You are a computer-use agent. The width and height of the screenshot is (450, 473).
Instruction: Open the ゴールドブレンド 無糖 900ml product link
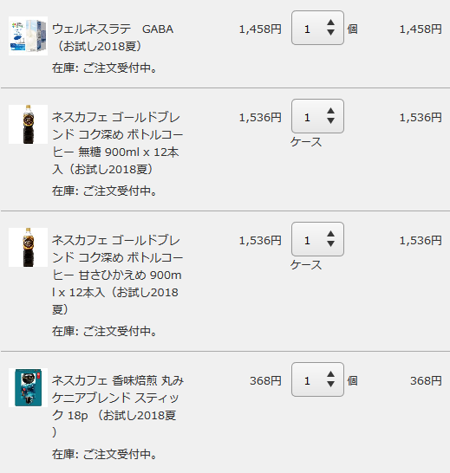[117, 143]
